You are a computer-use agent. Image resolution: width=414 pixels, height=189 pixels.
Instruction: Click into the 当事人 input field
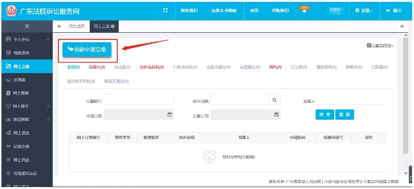pos(352,100)
